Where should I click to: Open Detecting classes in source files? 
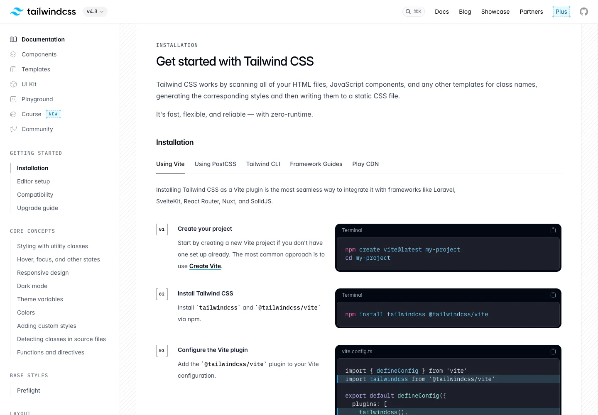click(61, 339)
